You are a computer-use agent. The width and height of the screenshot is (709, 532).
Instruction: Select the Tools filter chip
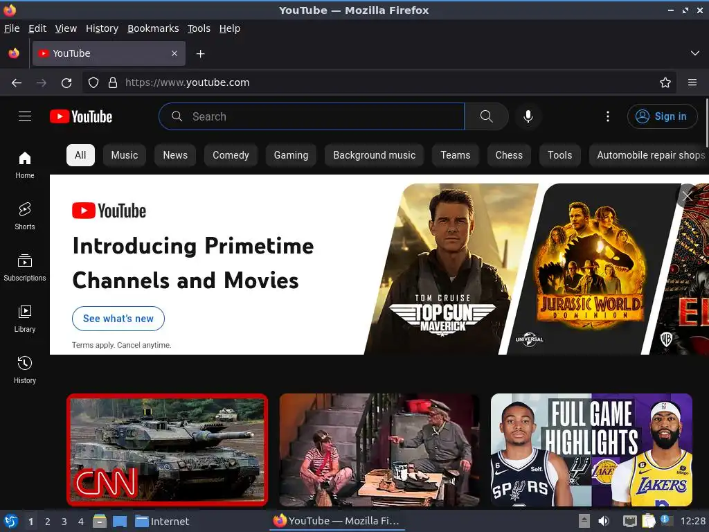tap(559, 155)
